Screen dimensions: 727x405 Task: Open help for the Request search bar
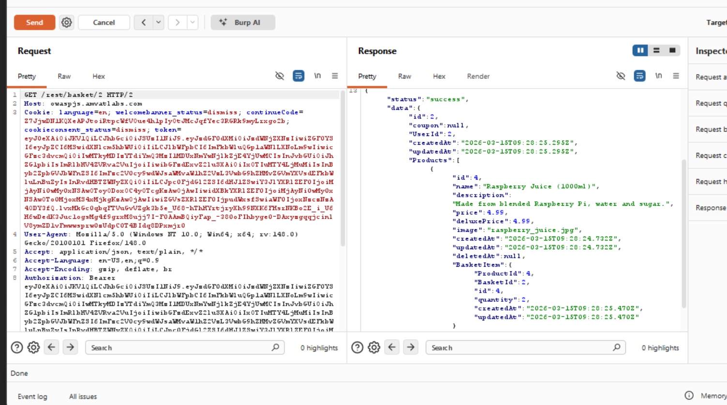tap(17, 347)
